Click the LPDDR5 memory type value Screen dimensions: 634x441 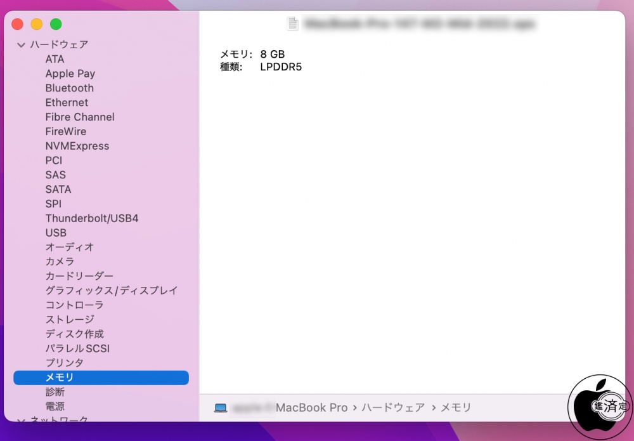pos(281,67)
